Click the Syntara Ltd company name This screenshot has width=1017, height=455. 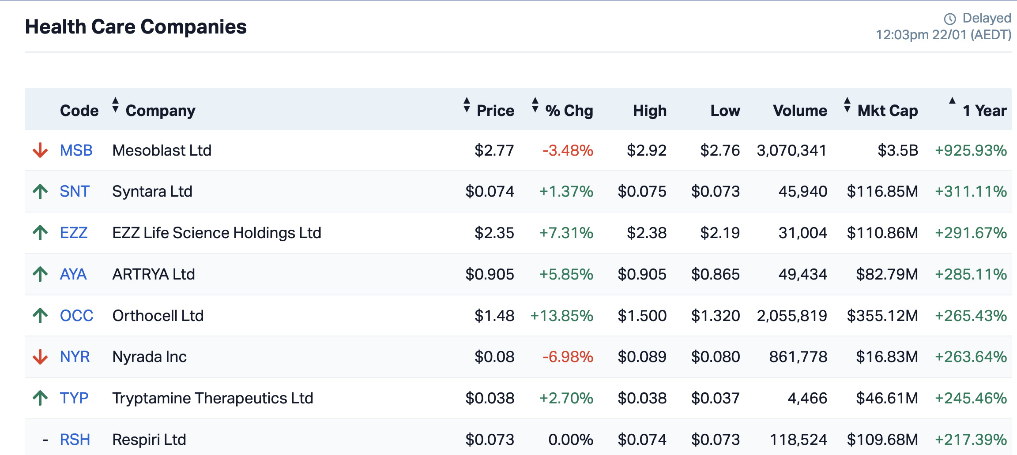coord(152,191)
